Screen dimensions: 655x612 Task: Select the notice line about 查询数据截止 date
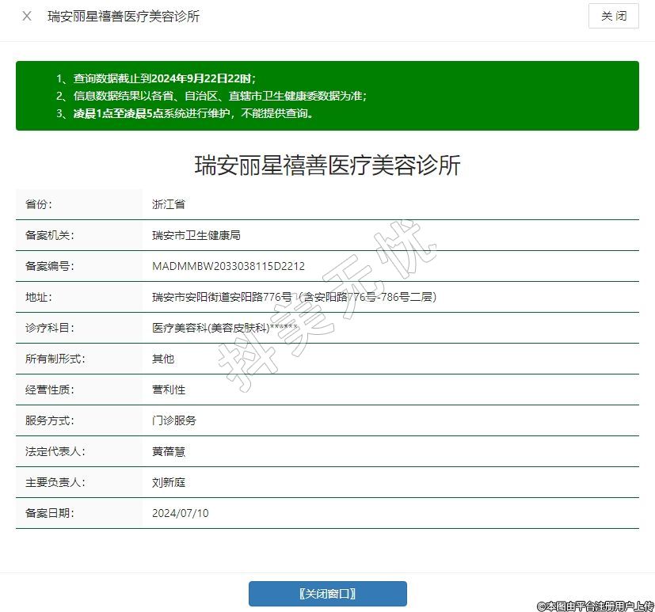(164, 78)
